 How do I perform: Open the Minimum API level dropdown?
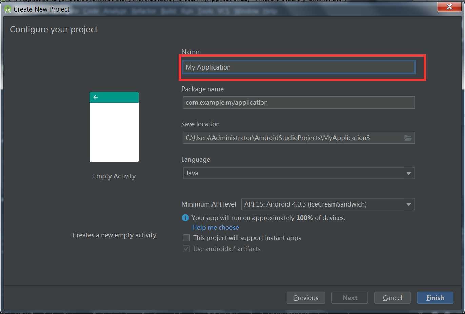coord(328,204)
